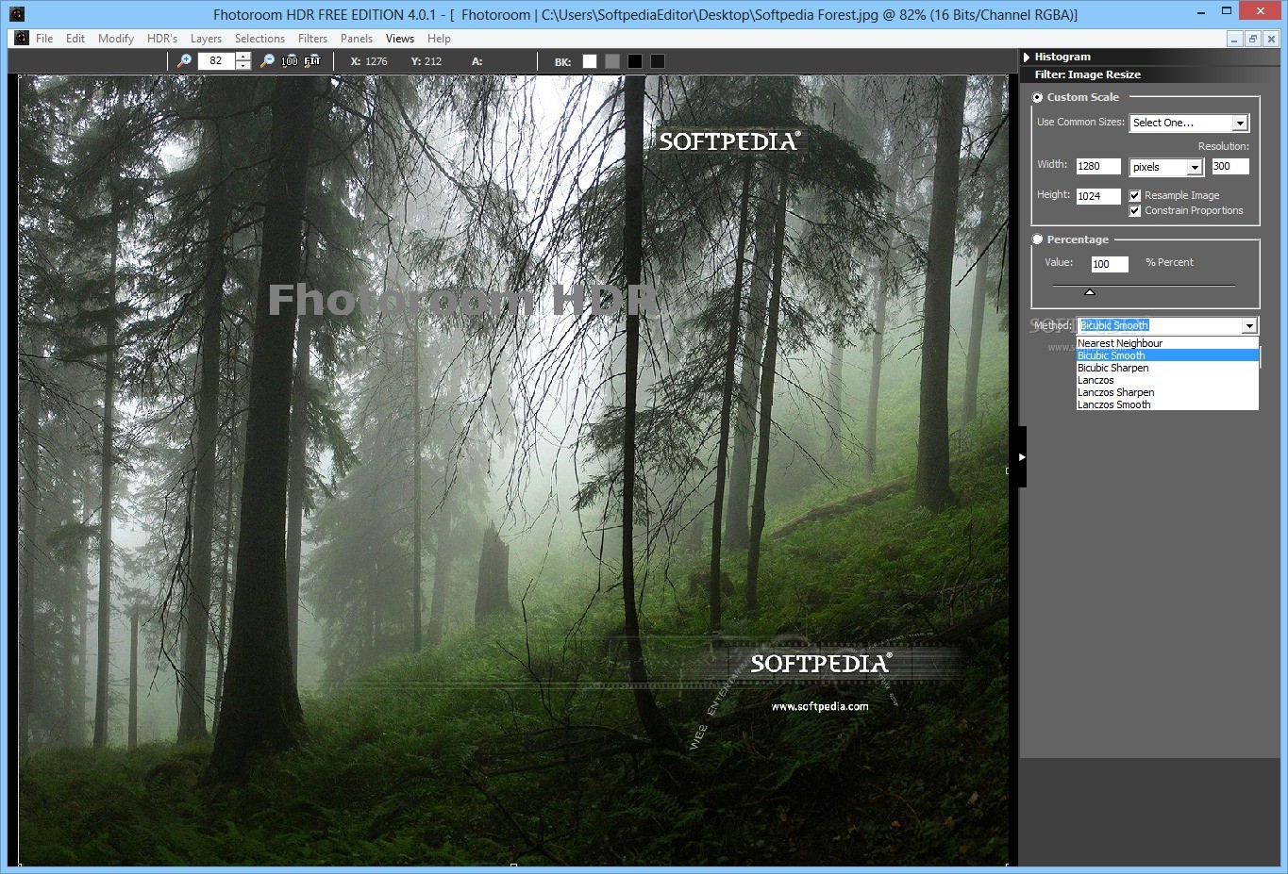This screenshot has height=874, width=1288.
Task: Uncheck the Resample Image checkbox
Action: click(x=1135, y=196)
